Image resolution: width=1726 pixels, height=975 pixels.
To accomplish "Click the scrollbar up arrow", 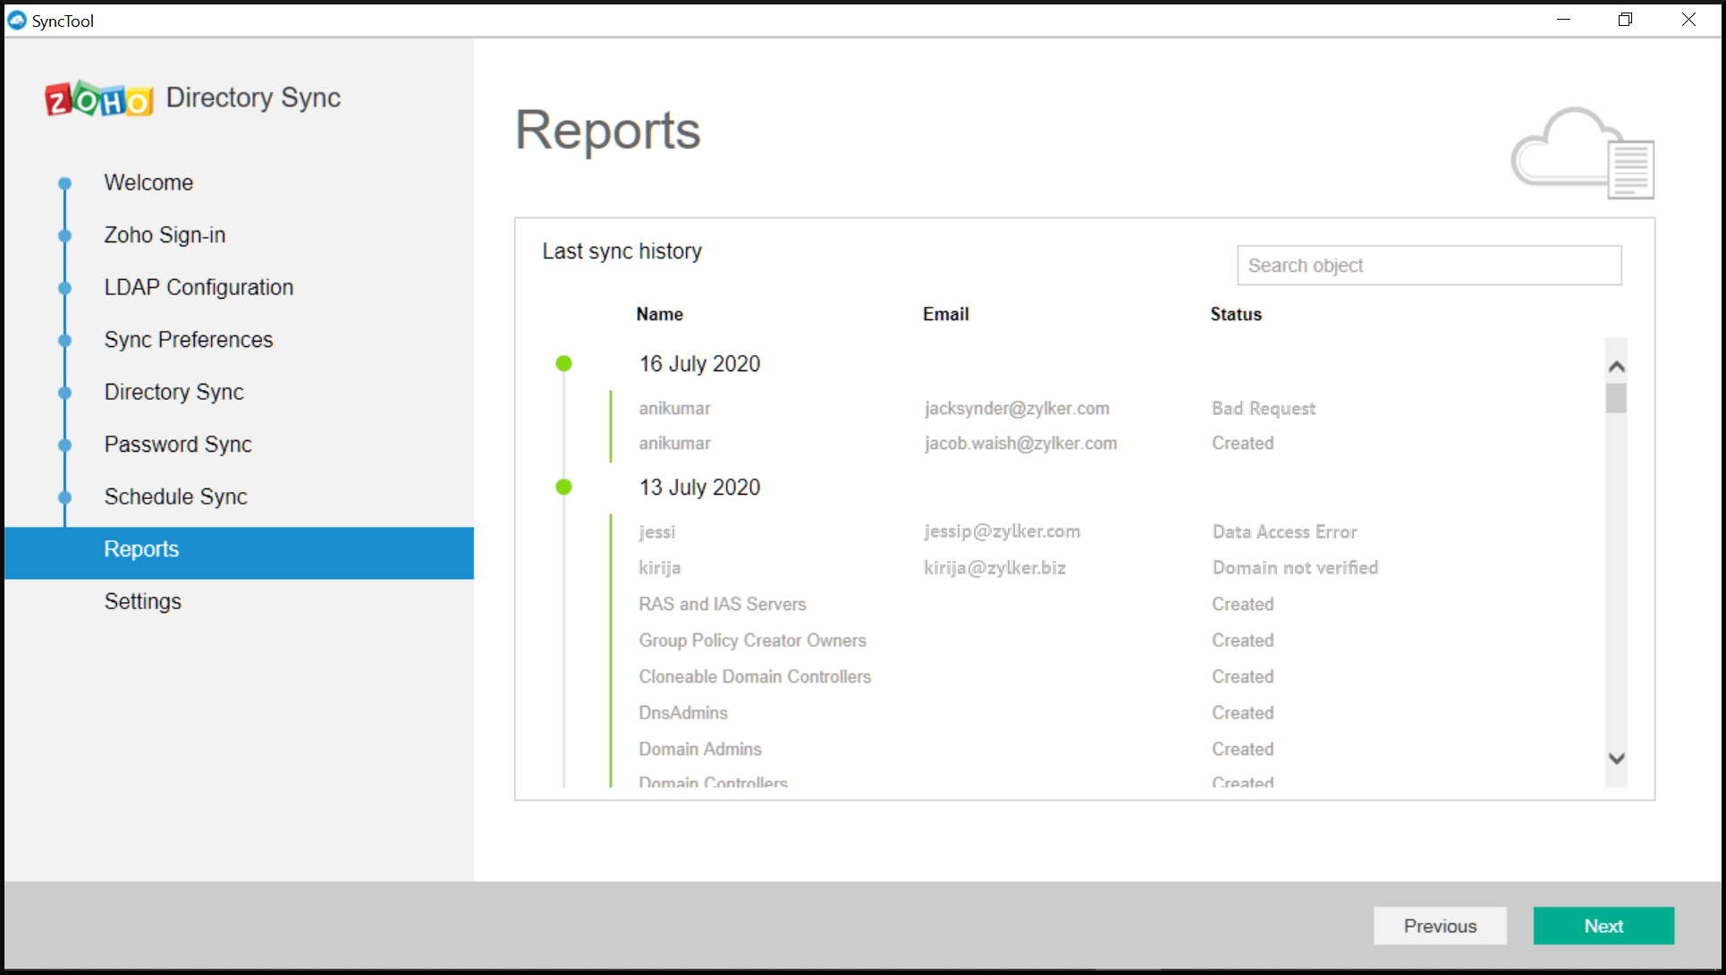I will [1615, 366].
